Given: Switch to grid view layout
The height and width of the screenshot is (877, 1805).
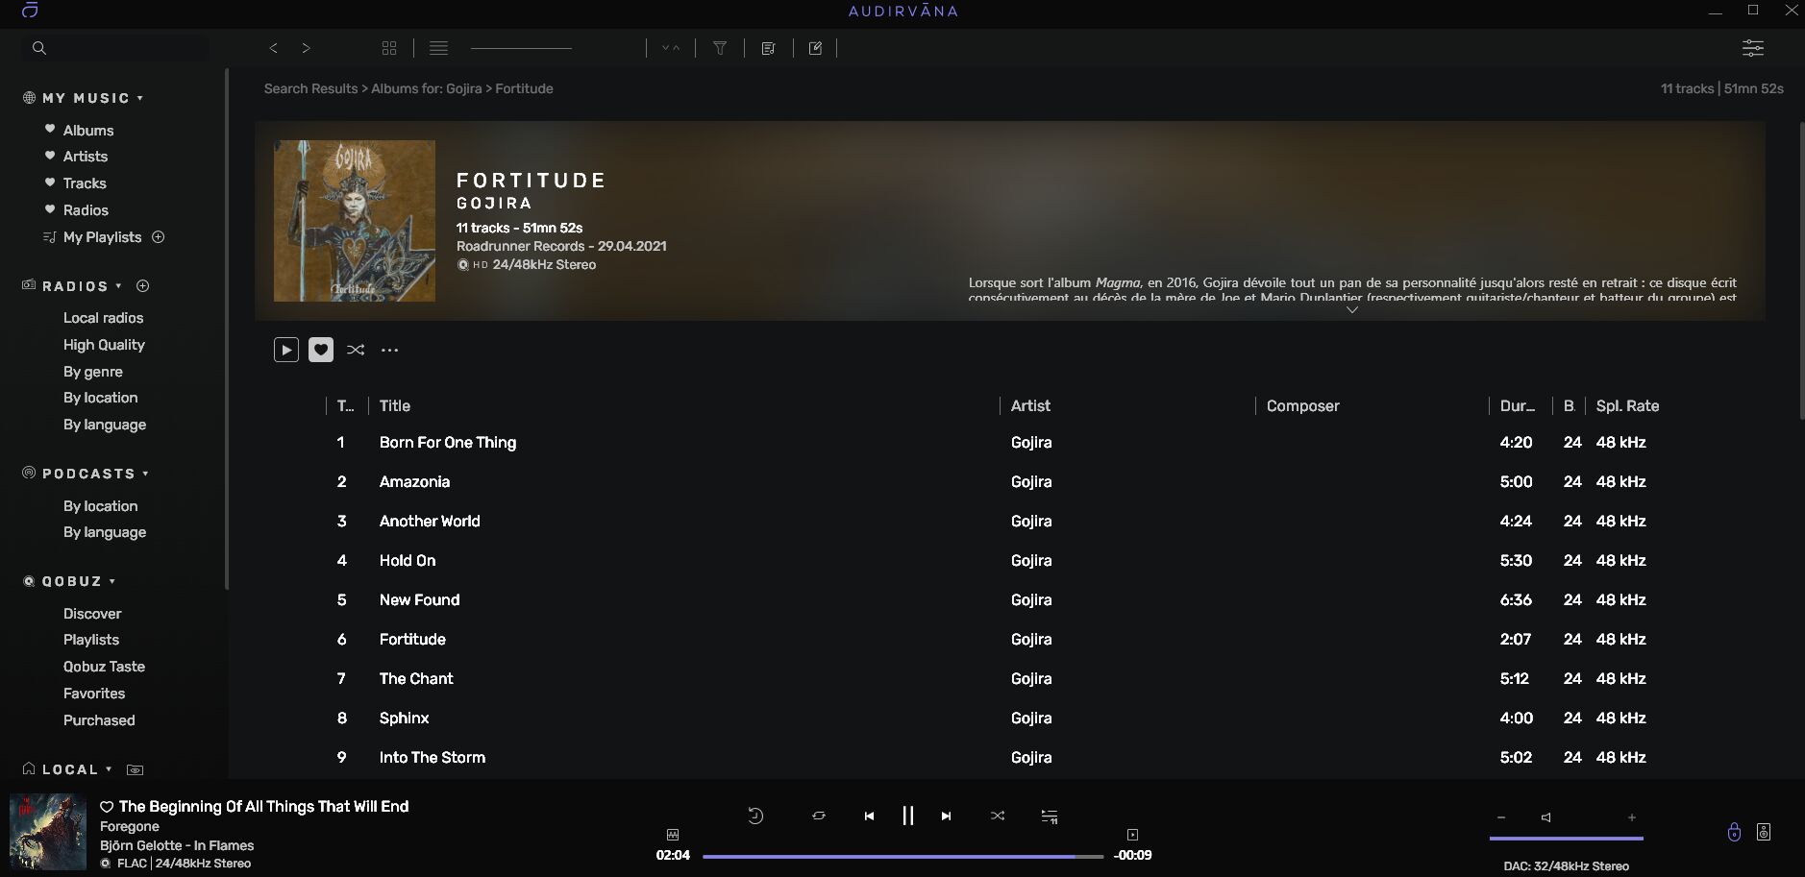Looking at the screenshot, I should [x=389, y=48].
